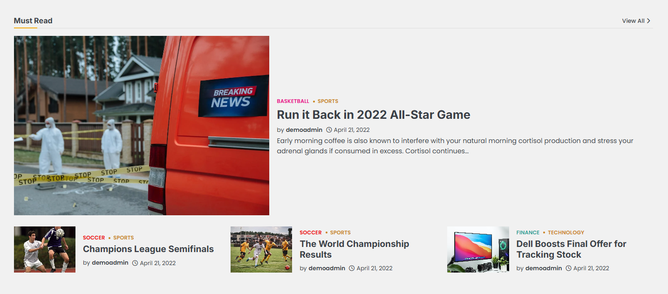Image resolution: width=668 pixels, height=294 pixels.
Task: Select the Finance category tag
Action: [x=528, y=232]
